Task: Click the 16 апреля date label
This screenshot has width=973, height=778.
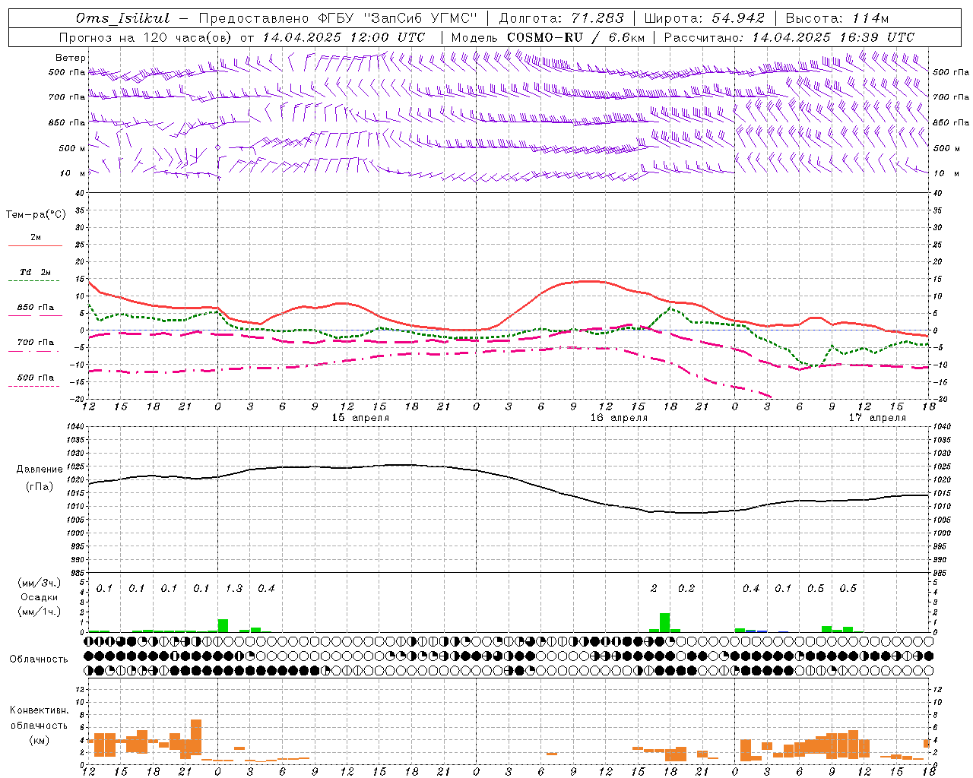Action: click(x=619, y=418)
